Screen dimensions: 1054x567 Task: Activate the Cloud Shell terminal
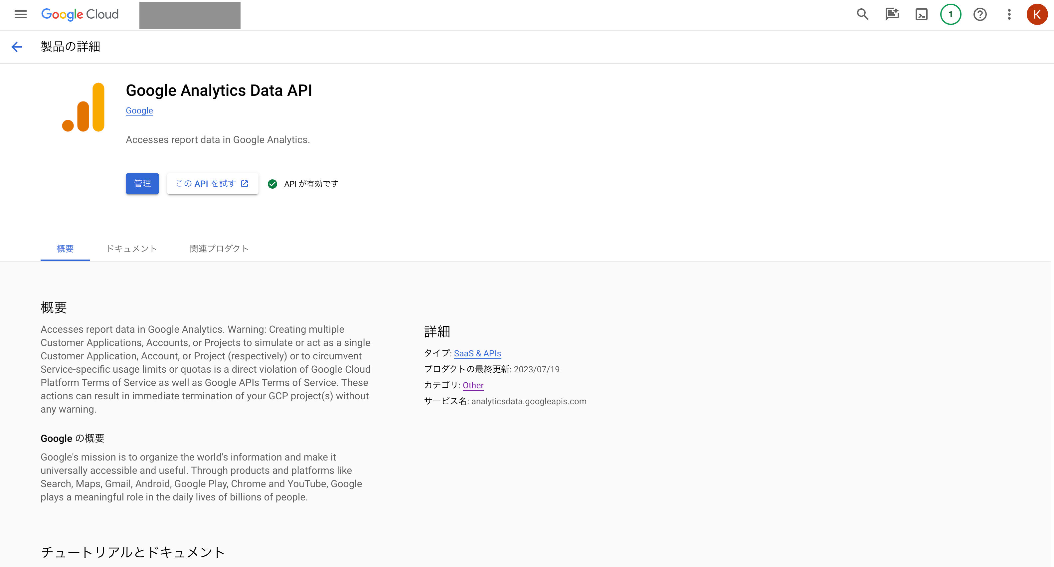[921, 14]
